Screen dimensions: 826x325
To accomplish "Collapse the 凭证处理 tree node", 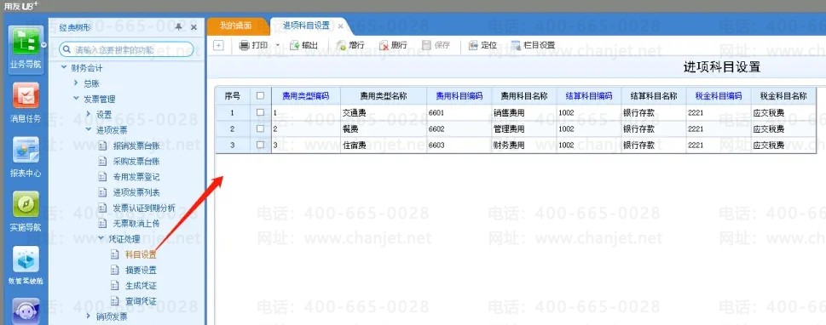I will tap(101, 239).
